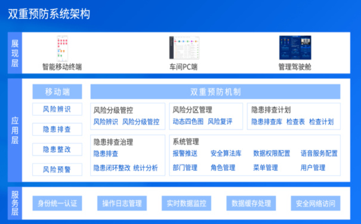Open the 菜单管理 link
361x224 pixels.
tap(266, 167)
